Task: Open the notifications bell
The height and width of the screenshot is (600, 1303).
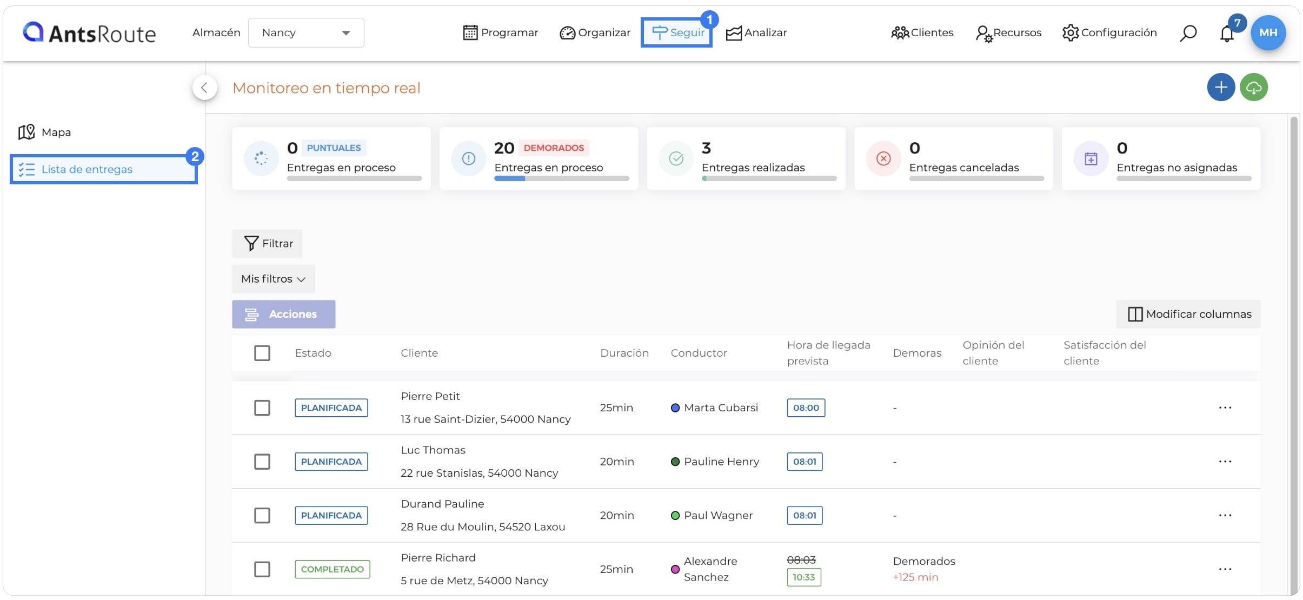Action: 1227,34
